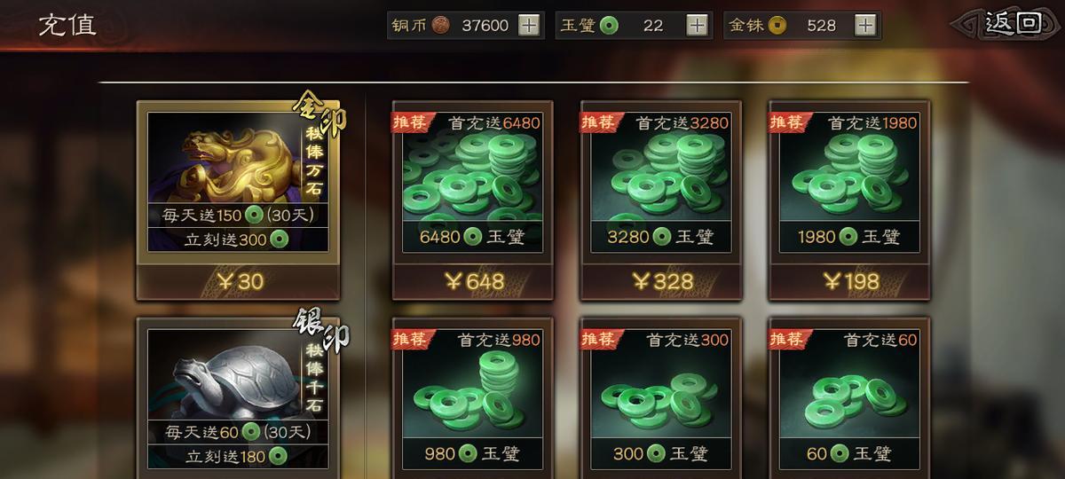Add jade with the 玉璧 plus button
1065x479 pixels.
(698, 25)
